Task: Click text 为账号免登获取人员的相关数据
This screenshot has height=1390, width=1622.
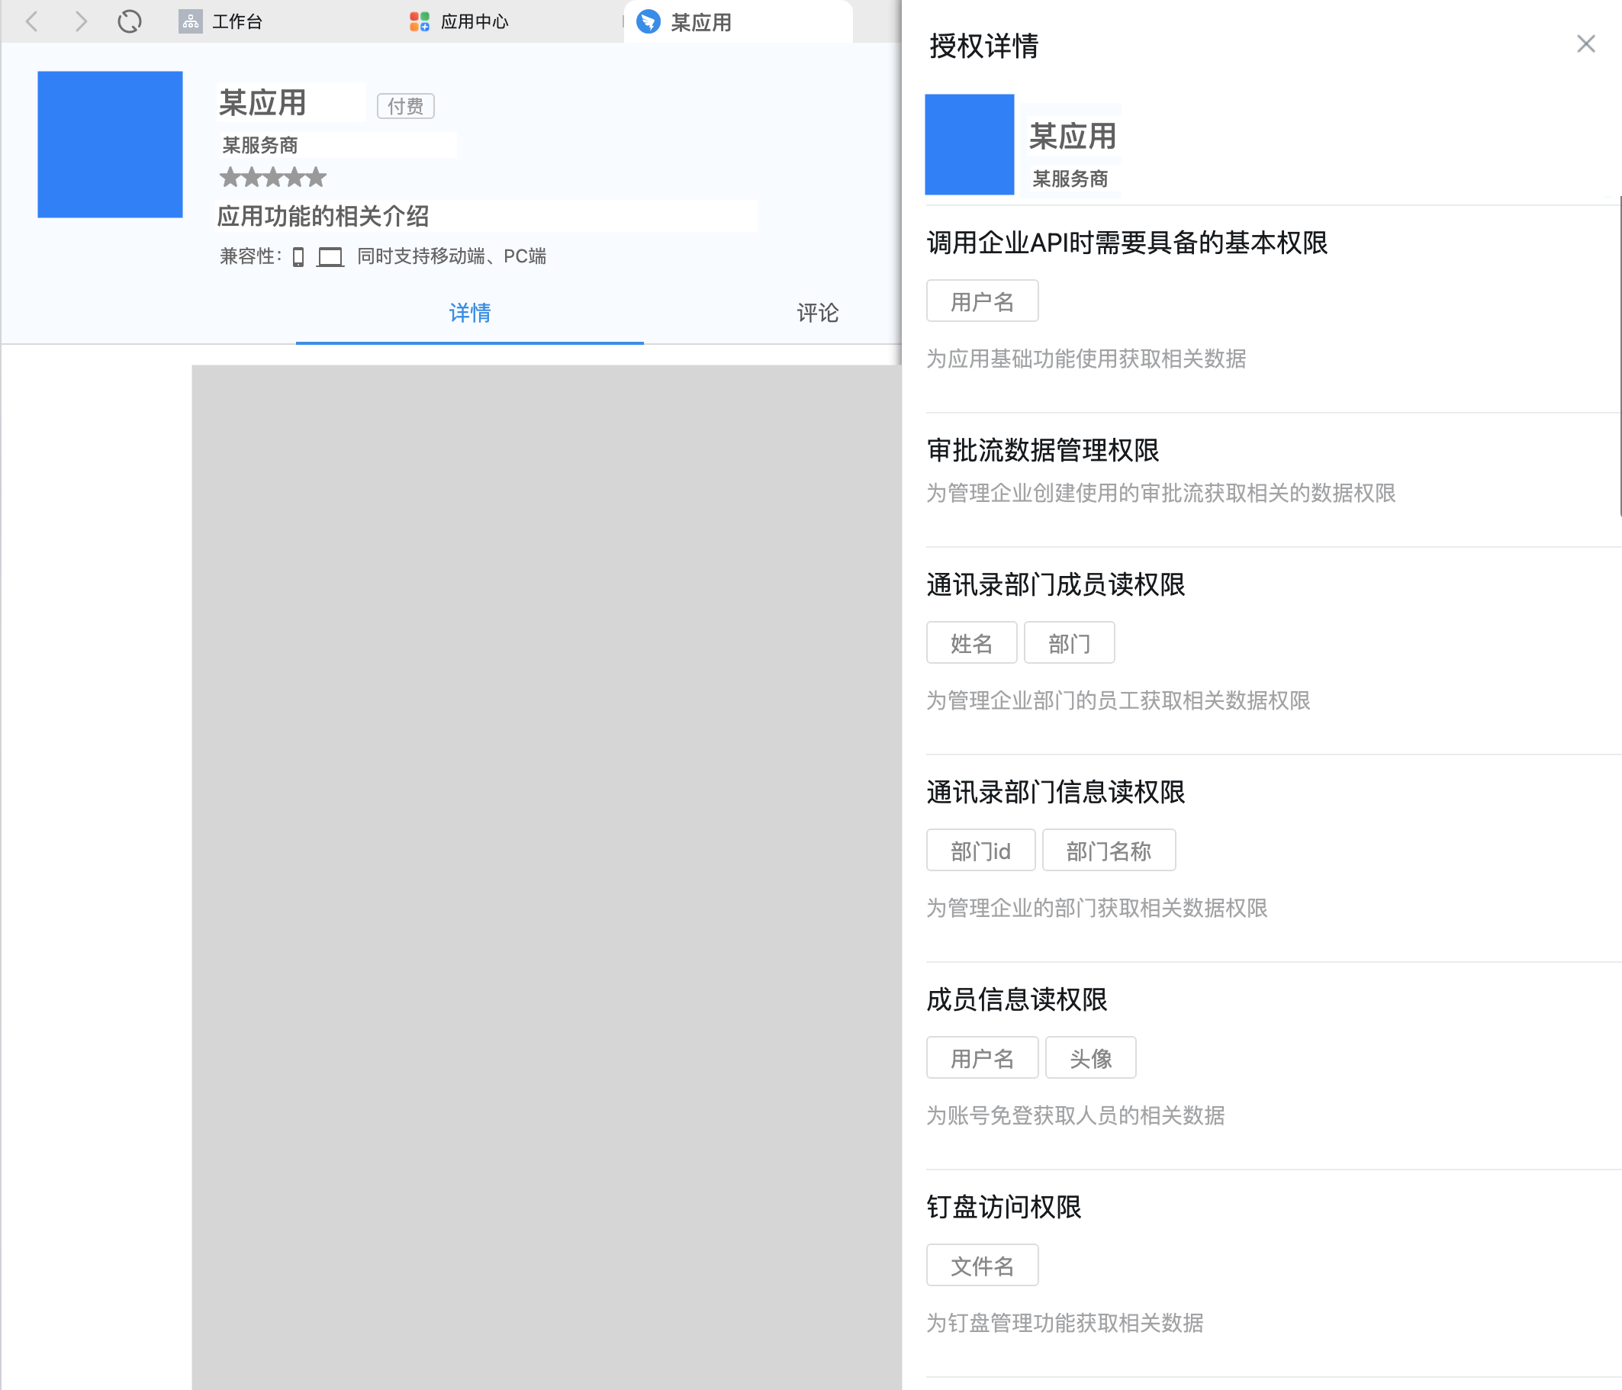Action: (x=1076, y=1115)
